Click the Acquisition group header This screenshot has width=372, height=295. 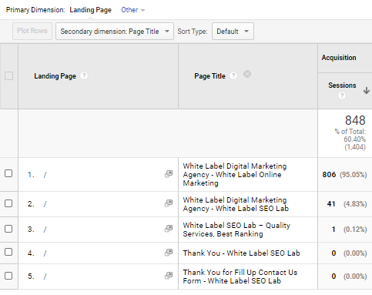pyautogui.click(x=339, y=58)
